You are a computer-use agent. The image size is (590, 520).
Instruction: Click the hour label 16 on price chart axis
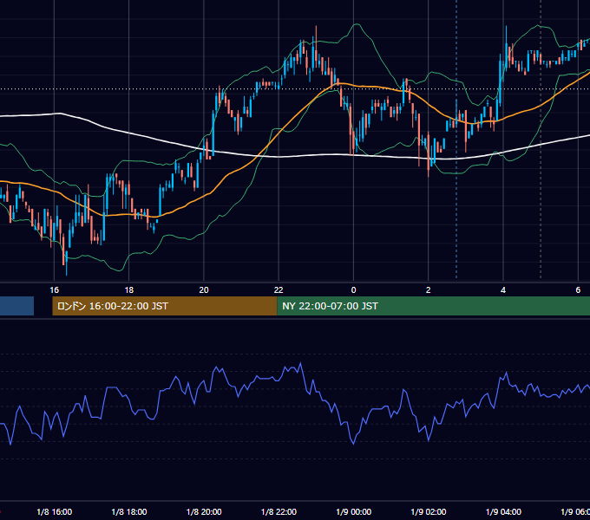(54, 290)
